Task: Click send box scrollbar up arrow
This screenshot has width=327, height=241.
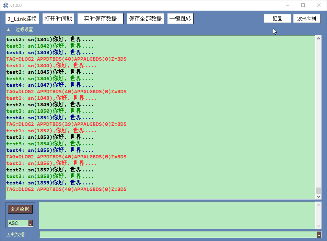Action: tap(318, 205)
